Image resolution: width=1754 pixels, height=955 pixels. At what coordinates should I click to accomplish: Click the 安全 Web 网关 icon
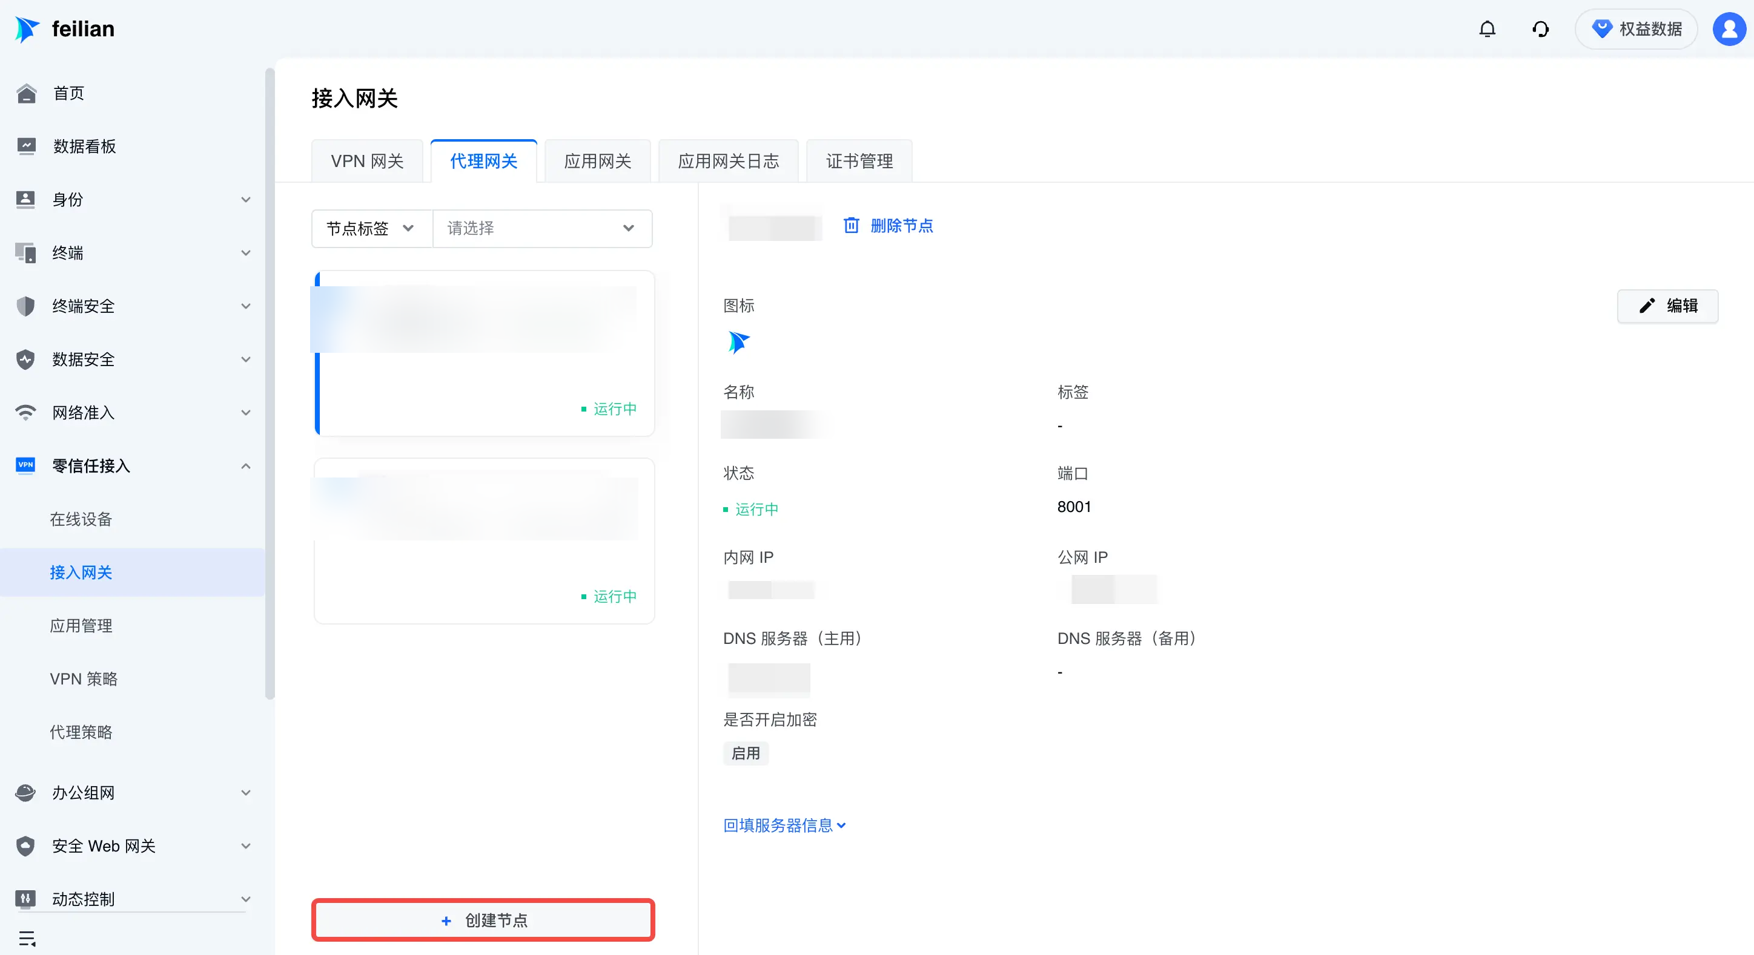coord(26,845)
